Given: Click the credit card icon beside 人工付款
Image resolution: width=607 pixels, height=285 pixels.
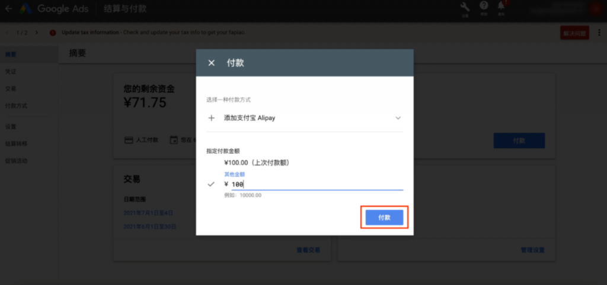Looking at the screenshot, I should point(129,140).
